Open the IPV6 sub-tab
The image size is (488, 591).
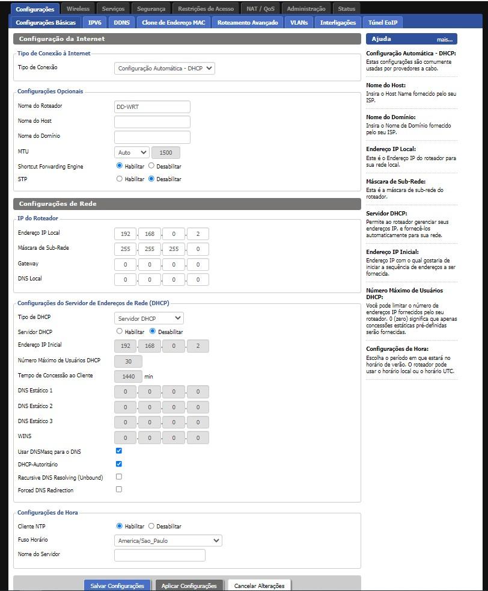tap(94, 23)
